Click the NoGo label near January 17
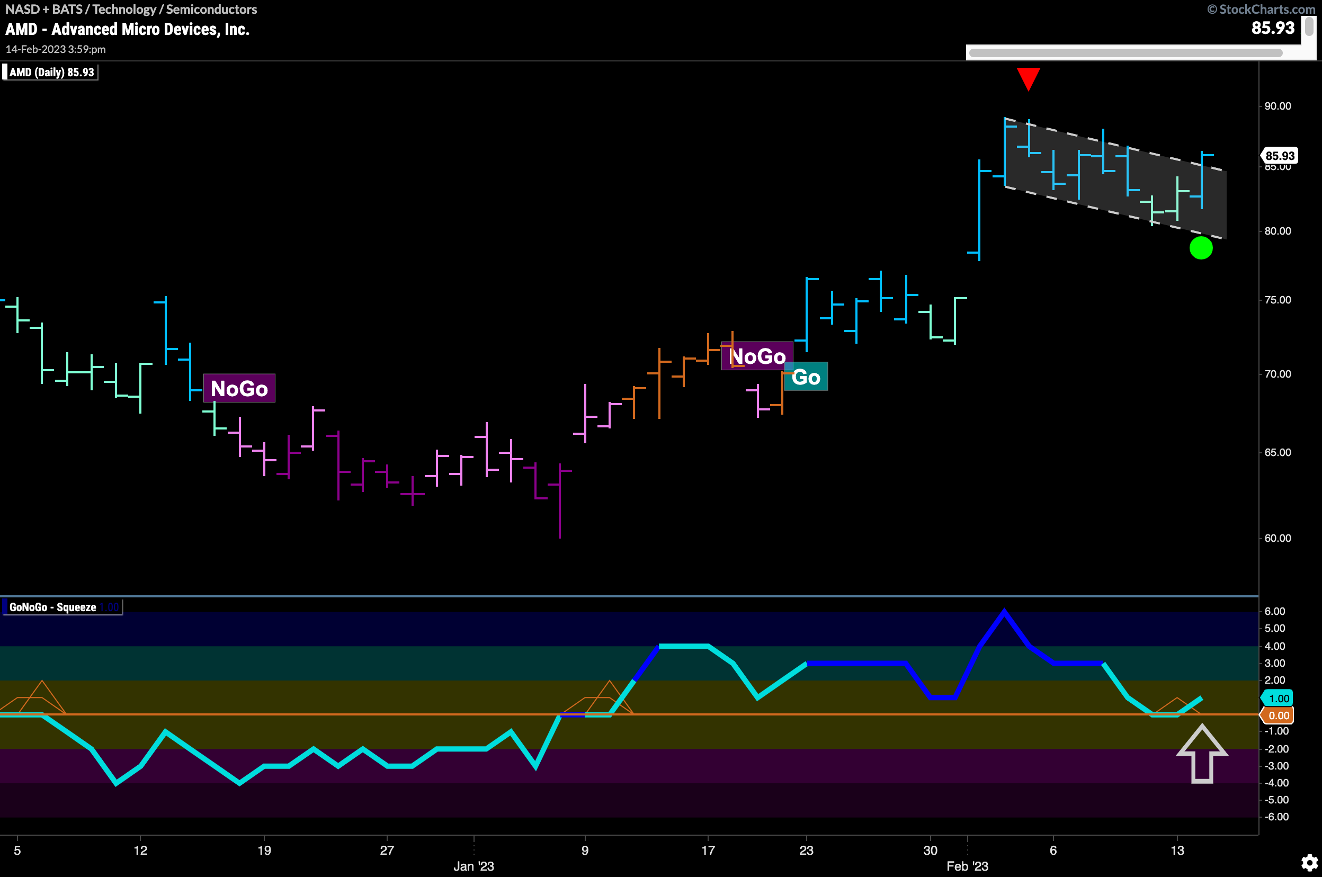 (x=757, y=356)
